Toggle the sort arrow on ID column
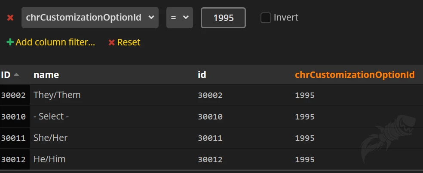423x173 pixels. [16, 75]
